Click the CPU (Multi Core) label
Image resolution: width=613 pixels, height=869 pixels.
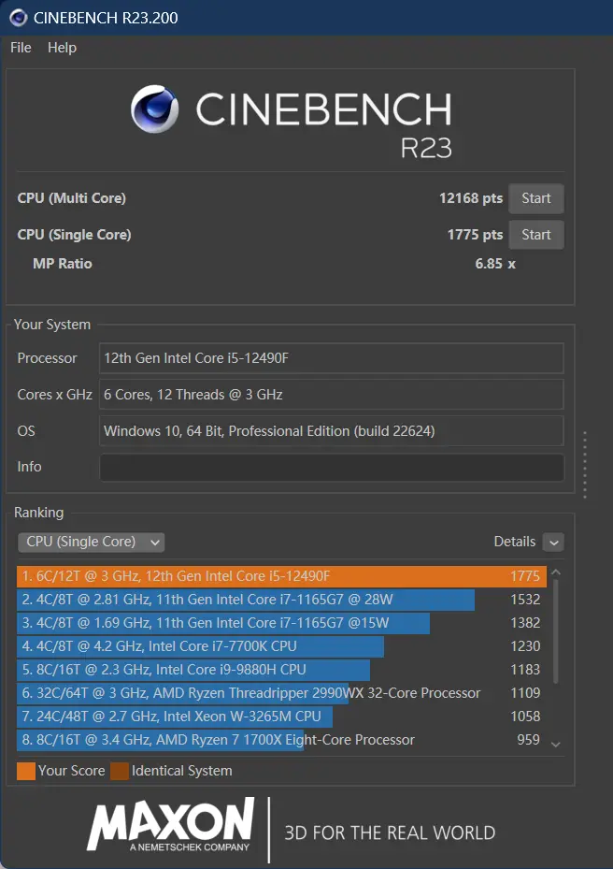coord(71,198)
